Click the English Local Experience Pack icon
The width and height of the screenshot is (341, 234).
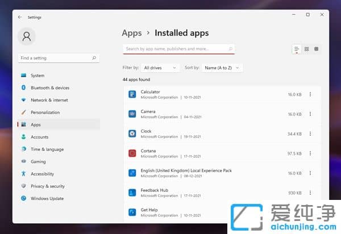(x=132, y=173)
